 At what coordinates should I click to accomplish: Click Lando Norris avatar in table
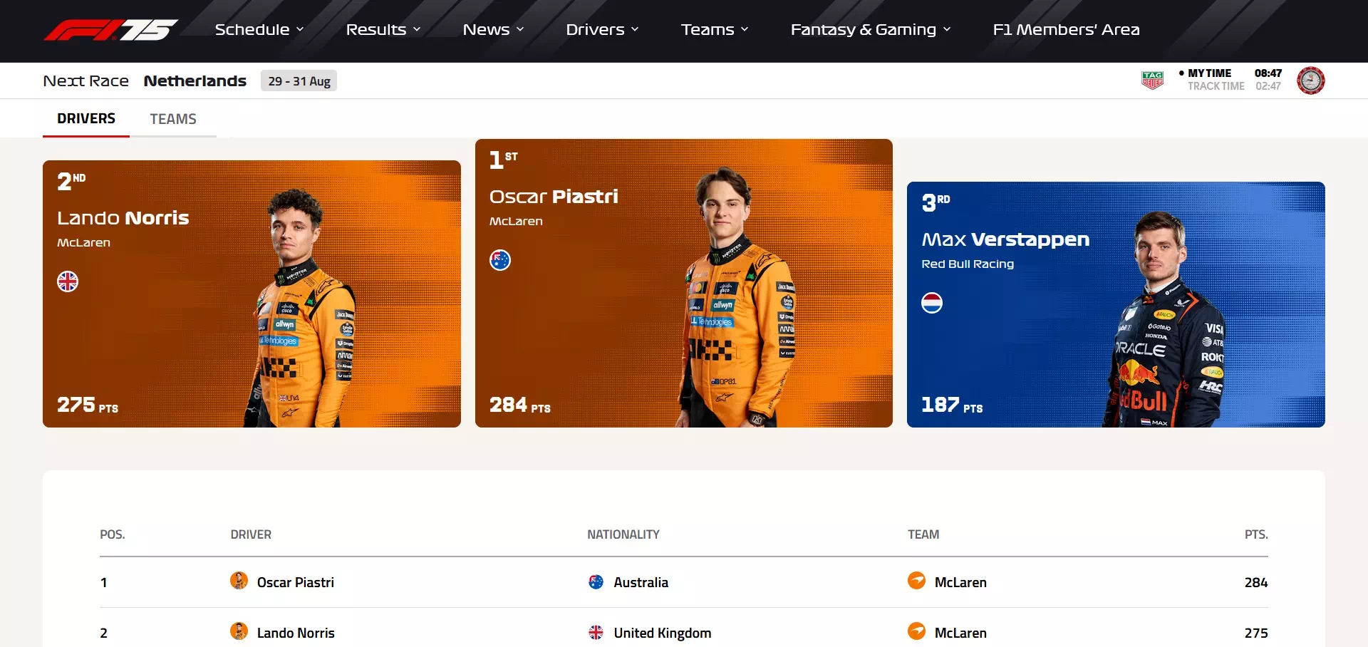[x=239, y=631]
